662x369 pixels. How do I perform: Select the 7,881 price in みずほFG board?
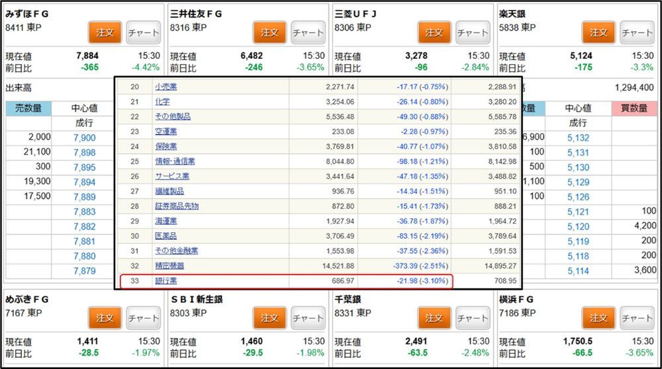[x=85, y=241]
